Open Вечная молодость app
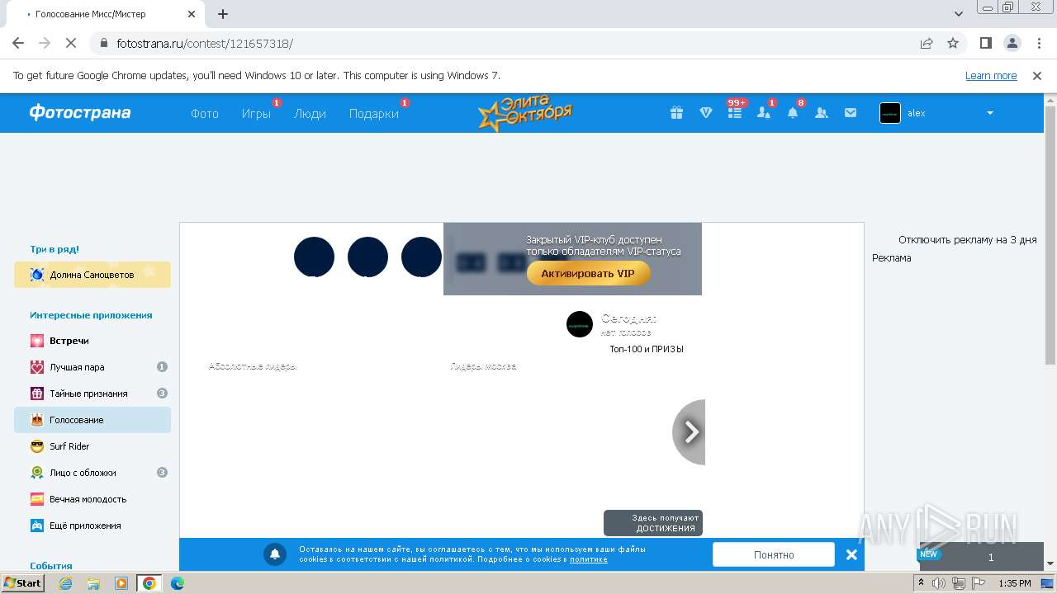This screenshot has width=1057, height=594. click(92, 499)
